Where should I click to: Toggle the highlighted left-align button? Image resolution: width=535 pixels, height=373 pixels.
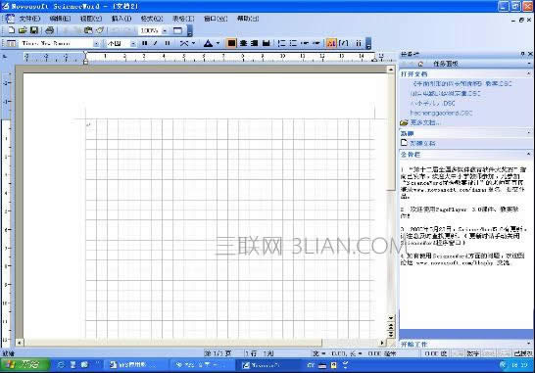click(x=231, y=43)
